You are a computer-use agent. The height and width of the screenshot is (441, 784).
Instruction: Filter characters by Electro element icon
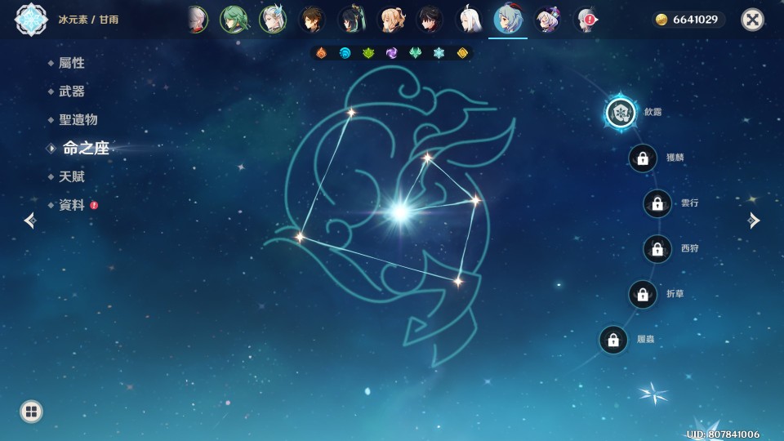tap(391, 52)
